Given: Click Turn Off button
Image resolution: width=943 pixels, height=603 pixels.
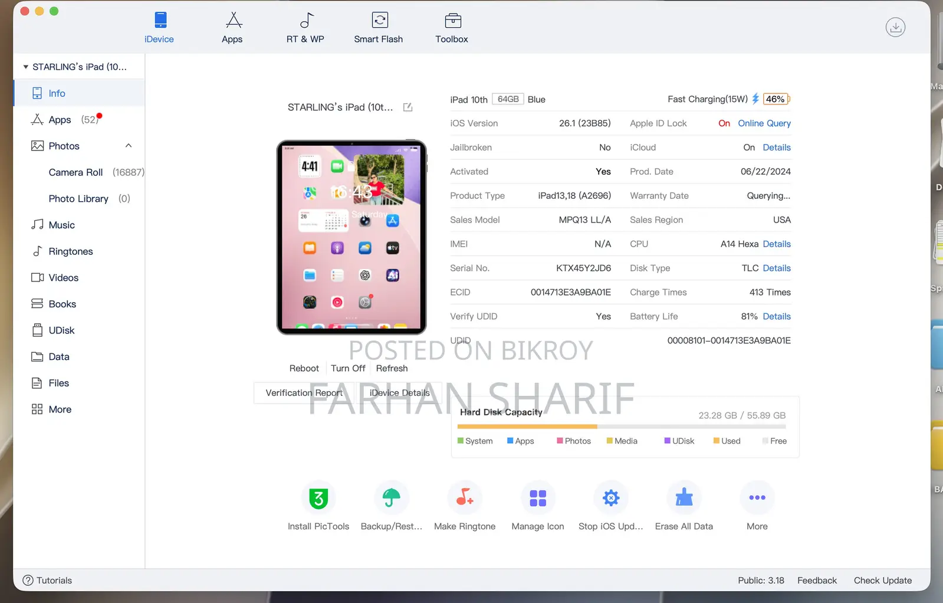Looking at the screenshot, I should [348, 368].
